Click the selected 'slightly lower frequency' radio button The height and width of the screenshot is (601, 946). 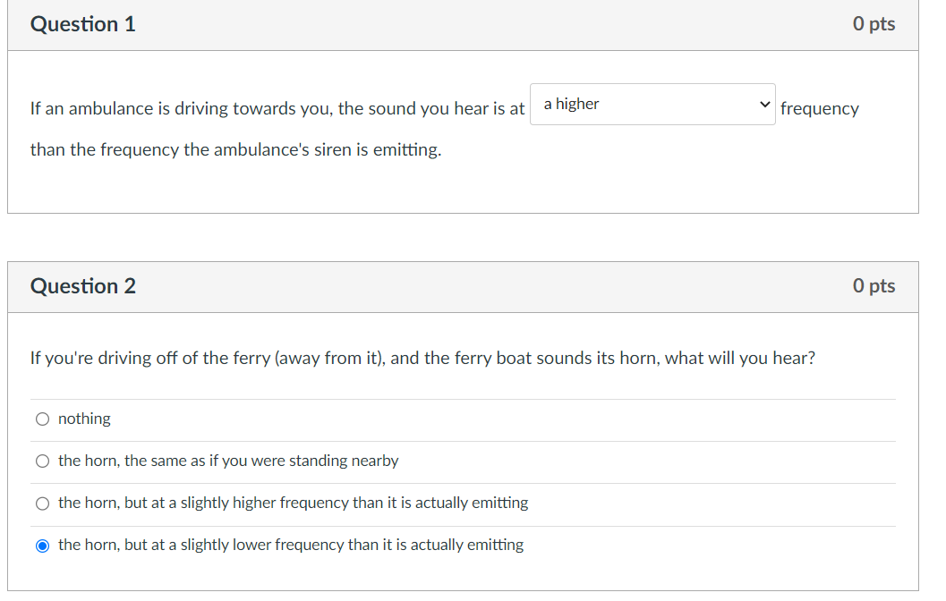[x=42, y=546]
